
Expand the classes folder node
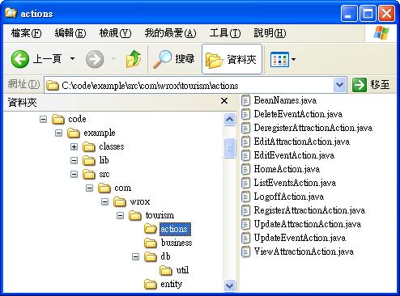74,146
